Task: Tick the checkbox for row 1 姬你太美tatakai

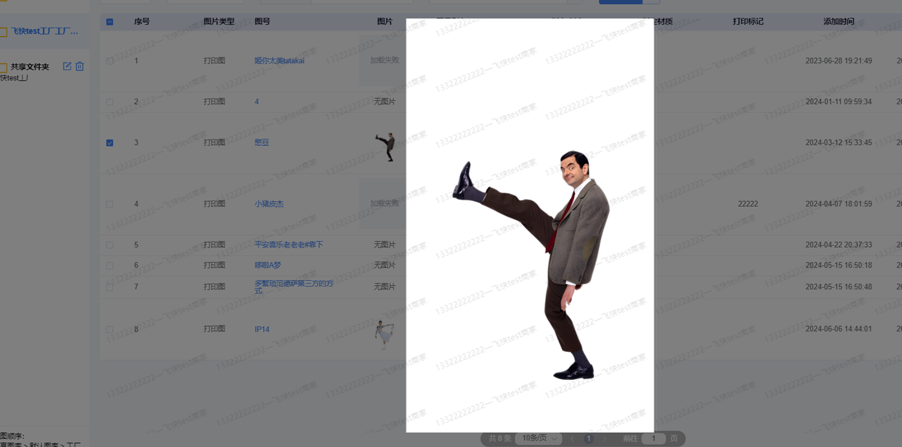Action: point(110,61)
